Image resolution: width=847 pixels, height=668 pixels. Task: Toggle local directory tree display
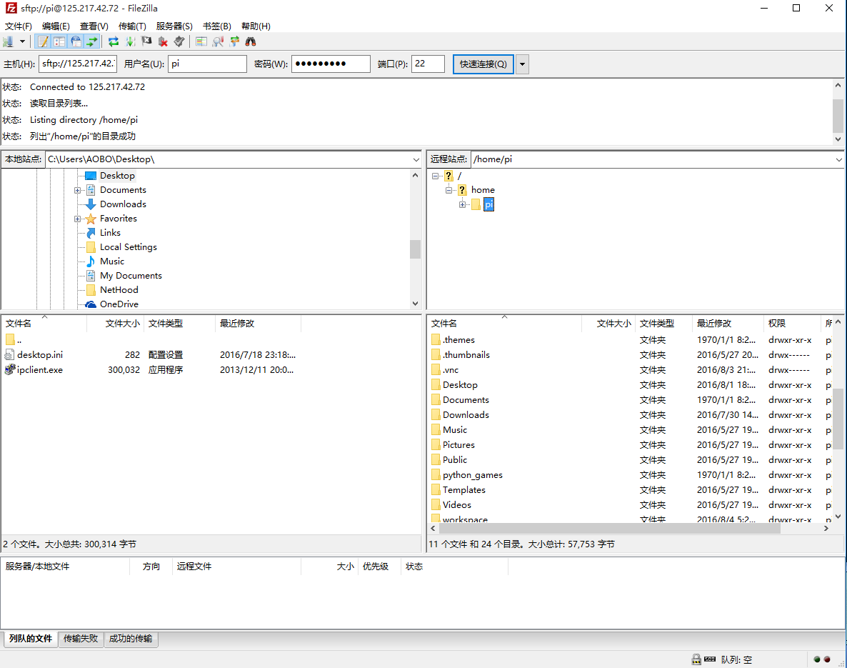pyautogui.click(x=59, y=41)
